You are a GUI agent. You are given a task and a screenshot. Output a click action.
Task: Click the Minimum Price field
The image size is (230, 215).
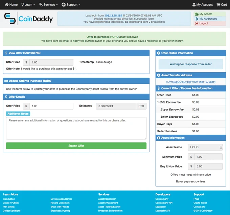208,157
